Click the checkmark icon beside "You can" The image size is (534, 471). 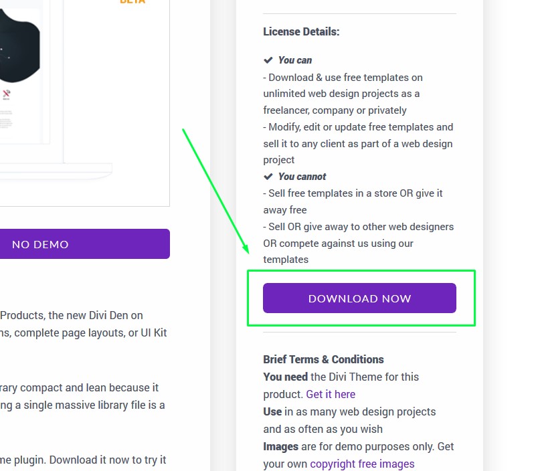pyautogui.click(x=268, y=60)
